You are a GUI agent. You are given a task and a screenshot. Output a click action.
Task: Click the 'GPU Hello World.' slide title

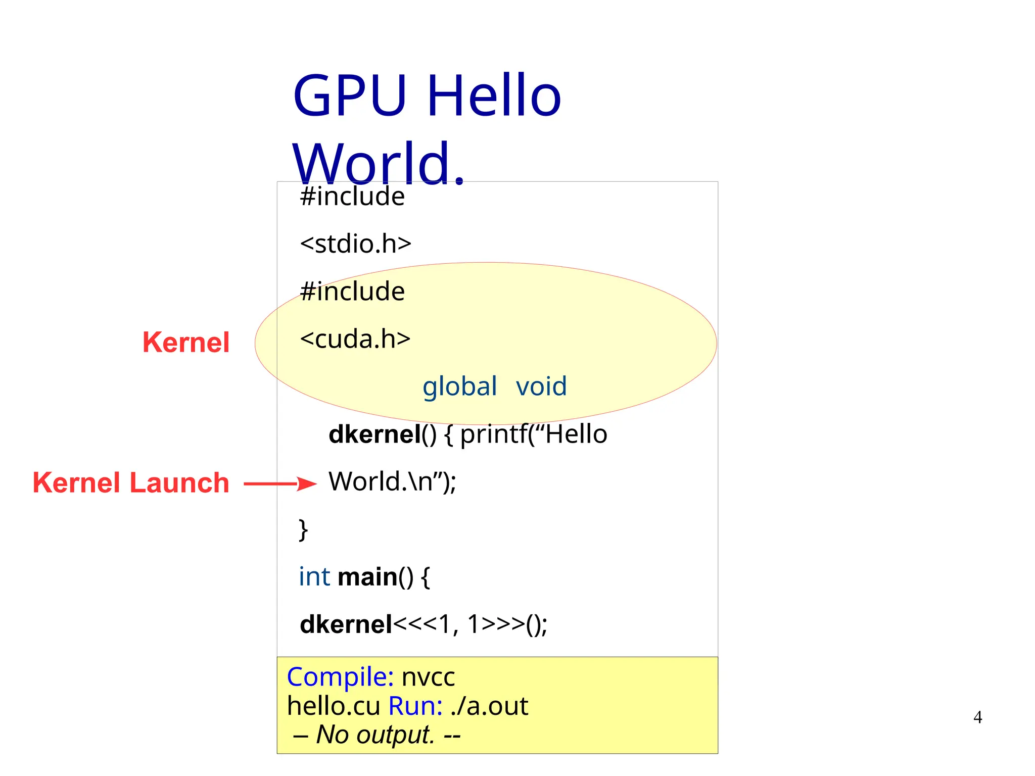(x=427, y=129)
